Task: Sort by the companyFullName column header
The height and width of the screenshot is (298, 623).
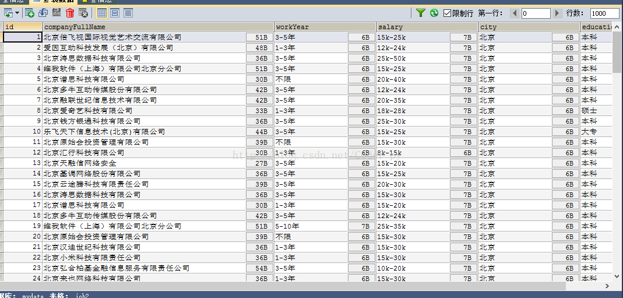Action: coord(158,27)
